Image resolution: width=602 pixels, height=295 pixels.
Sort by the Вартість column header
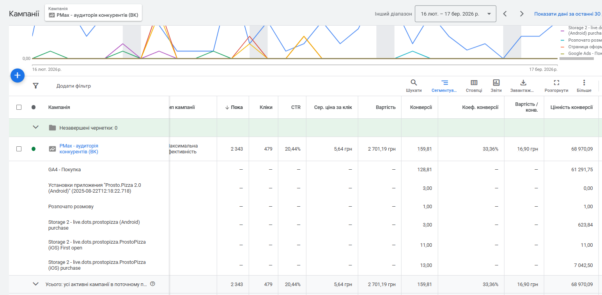click(386, 107)
